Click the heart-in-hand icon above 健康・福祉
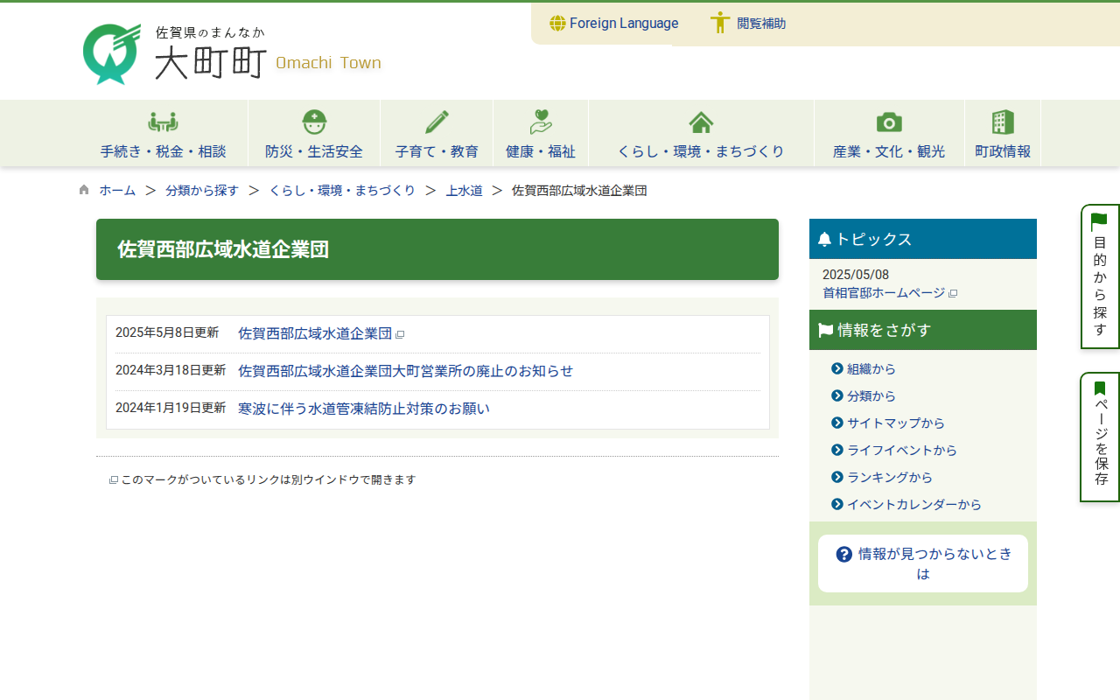Screen dimensions: 1120x700 click(541, 122)
